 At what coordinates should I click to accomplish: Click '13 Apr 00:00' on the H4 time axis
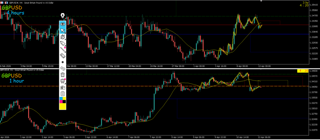pyautogui.click(x=264, y=66)
